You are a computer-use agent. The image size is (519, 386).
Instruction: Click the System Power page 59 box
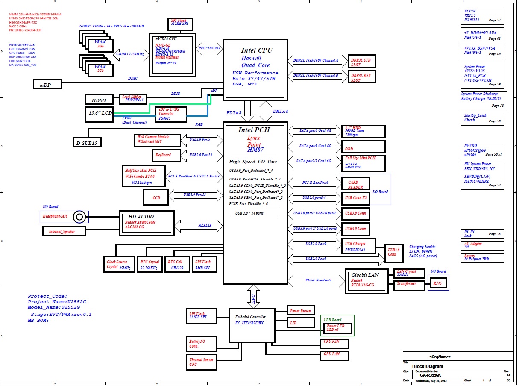click(482, 76)
